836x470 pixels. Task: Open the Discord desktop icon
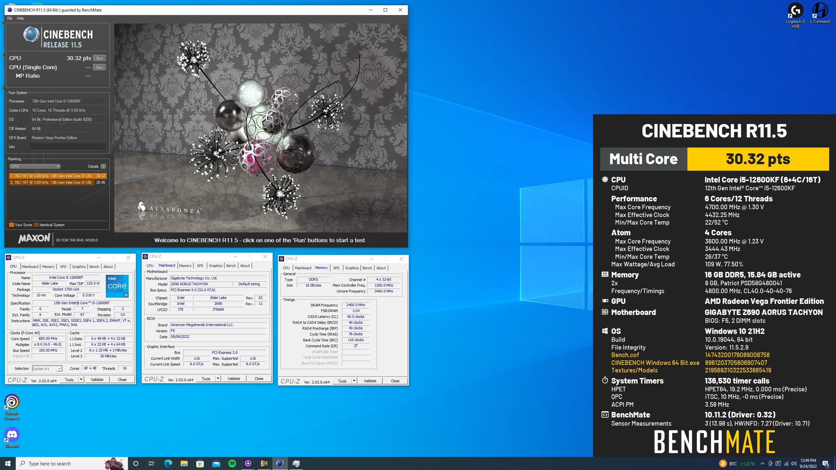pyautogui.click(x=12, y=437)
